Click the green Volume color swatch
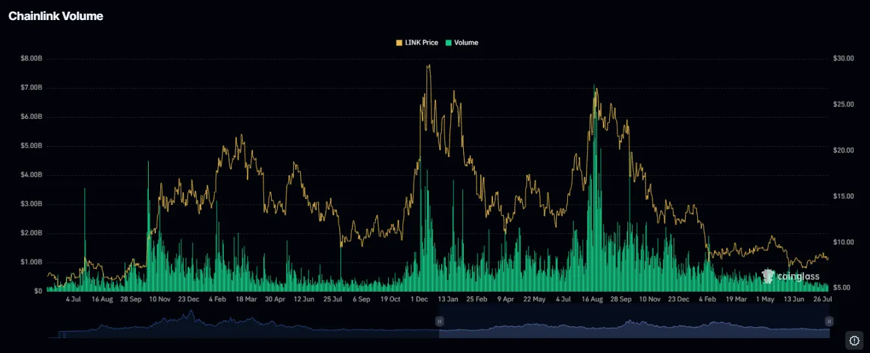This screenshot has height=353, width=870. click(449, 43)
